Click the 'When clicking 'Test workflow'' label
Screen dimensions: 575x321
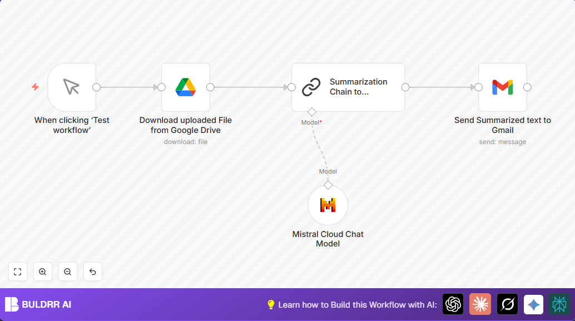tap(72, 125)
